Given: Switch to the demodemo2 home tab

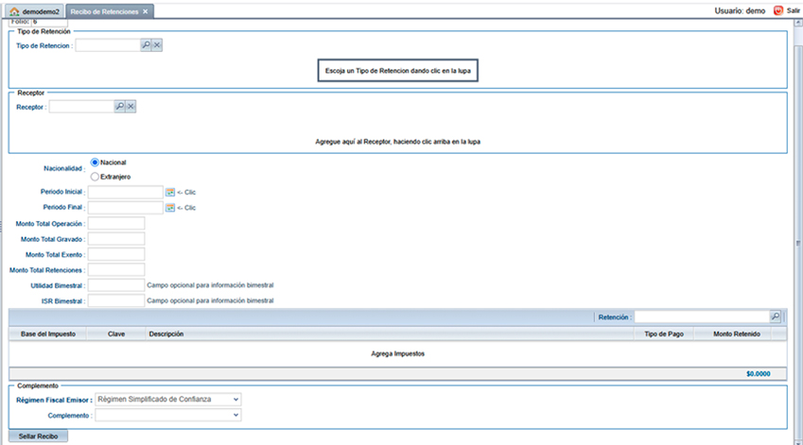Looking at the screenshot, I should 35,11.
